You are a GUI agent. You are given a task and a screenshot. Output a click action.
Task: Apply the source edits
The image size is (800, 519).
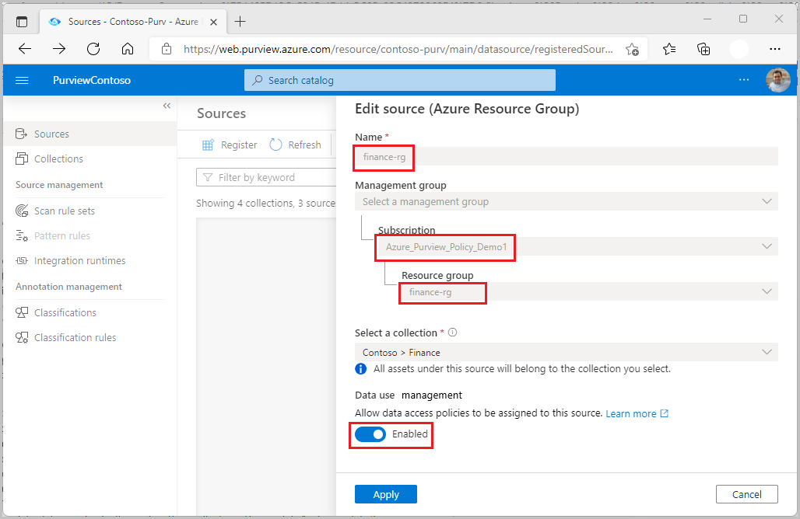tap(385, 493)
